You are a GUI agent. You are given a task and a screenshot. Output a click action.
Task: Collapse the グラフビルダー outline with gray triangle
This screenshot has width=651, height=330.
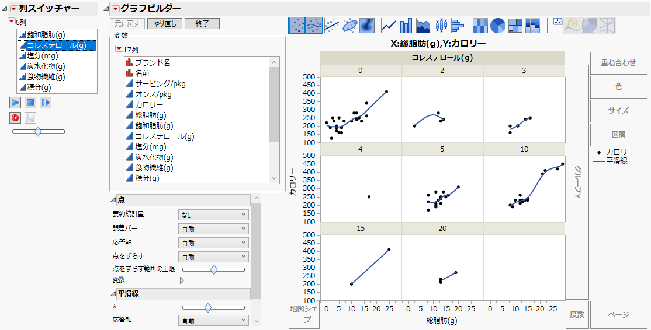click(106, 9)
